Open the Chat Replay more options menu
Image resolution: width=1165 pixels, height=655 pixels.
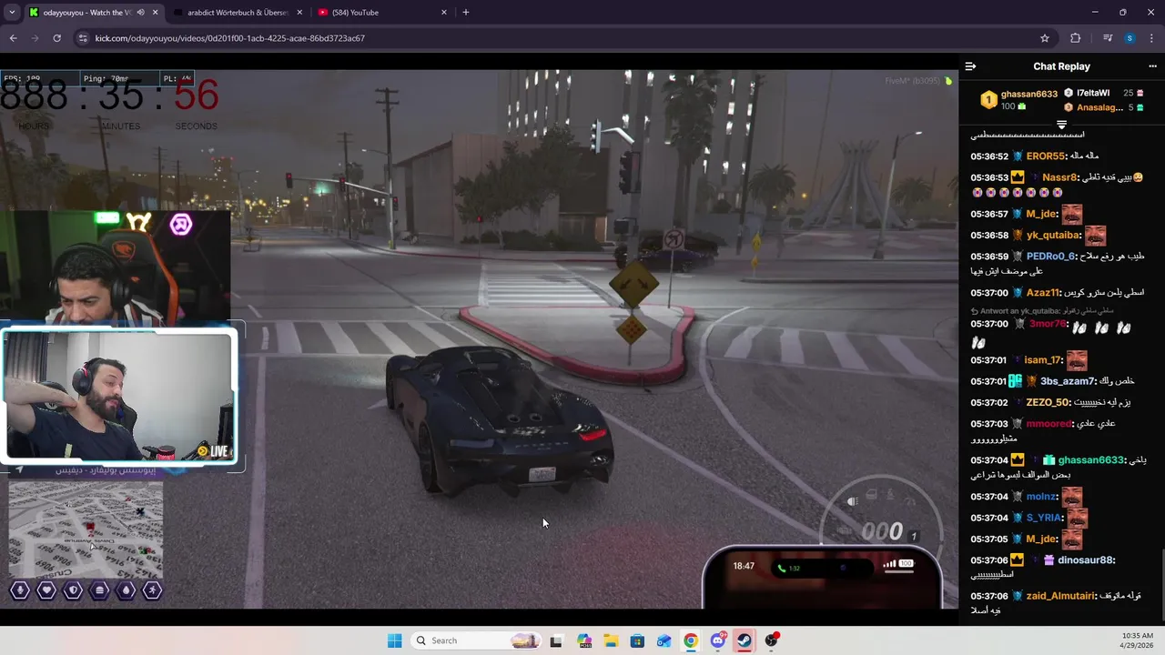[1152, 66]
